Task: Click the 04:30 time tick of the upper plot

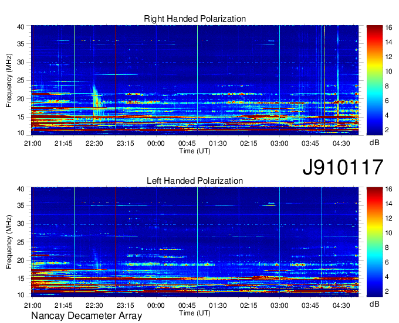Action: pyautogui.click(x=341, y=143)
